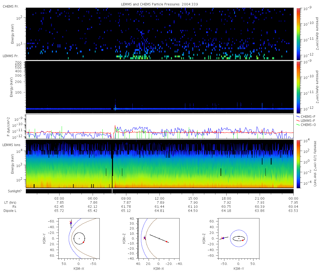The height and width of the screenshot is (272, 326).
Task: Click the 06:00 time axis tick
Action: [x=93, y=198]
